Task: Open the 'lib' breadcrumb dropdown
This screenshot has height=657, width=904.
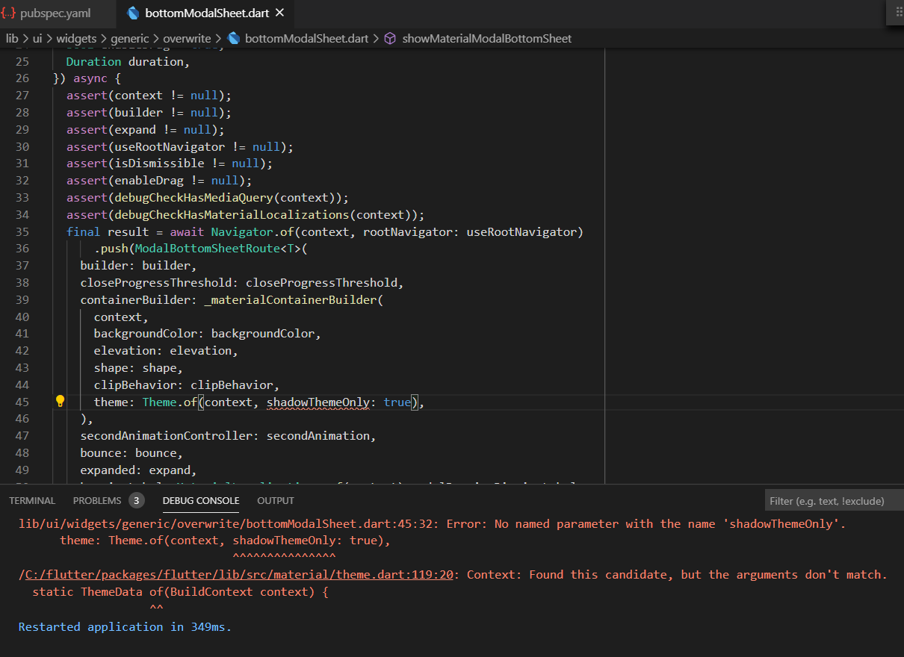Action: pyautogui.click(x=12, y=37)
